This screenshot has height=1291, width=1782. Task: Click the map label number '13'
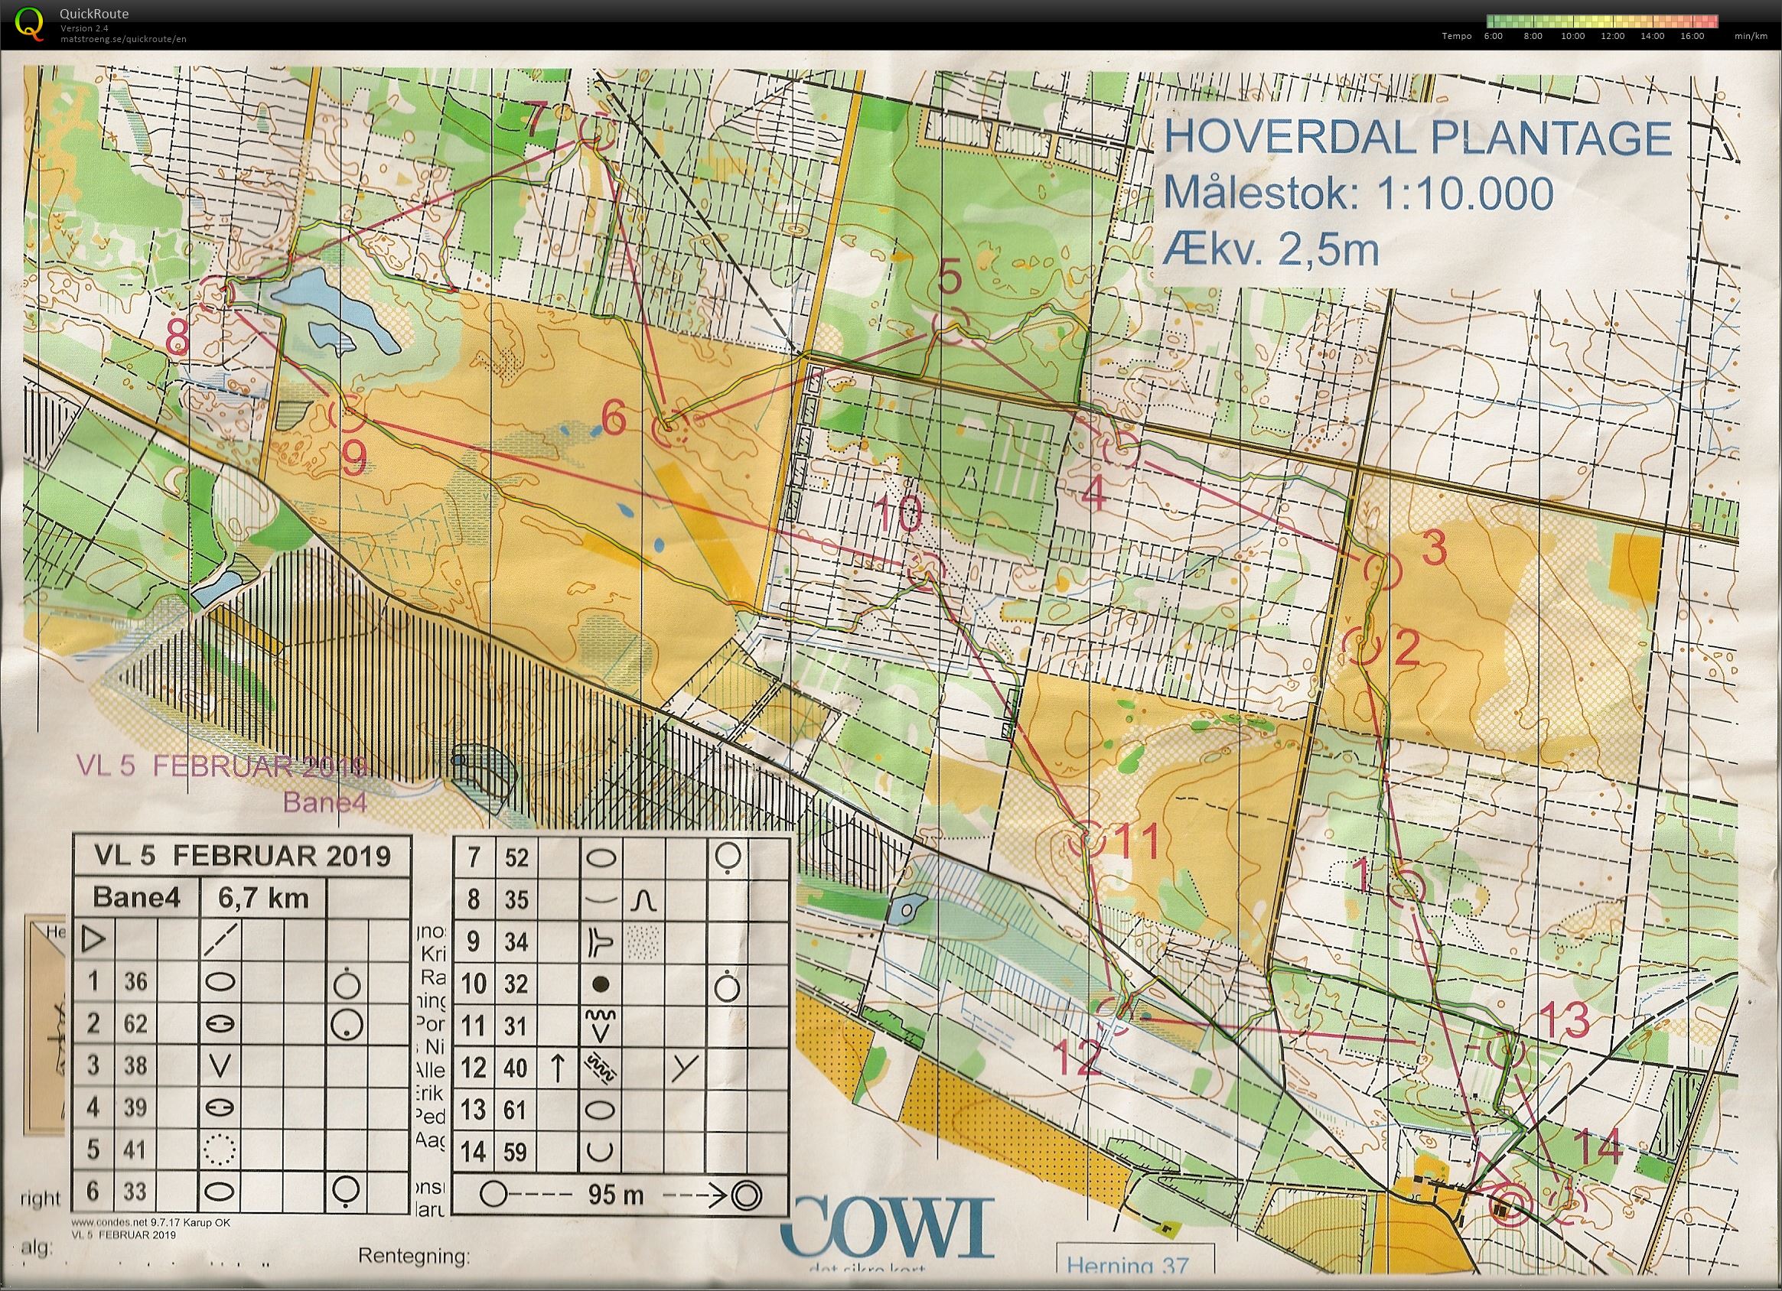click(1565, 1022)
